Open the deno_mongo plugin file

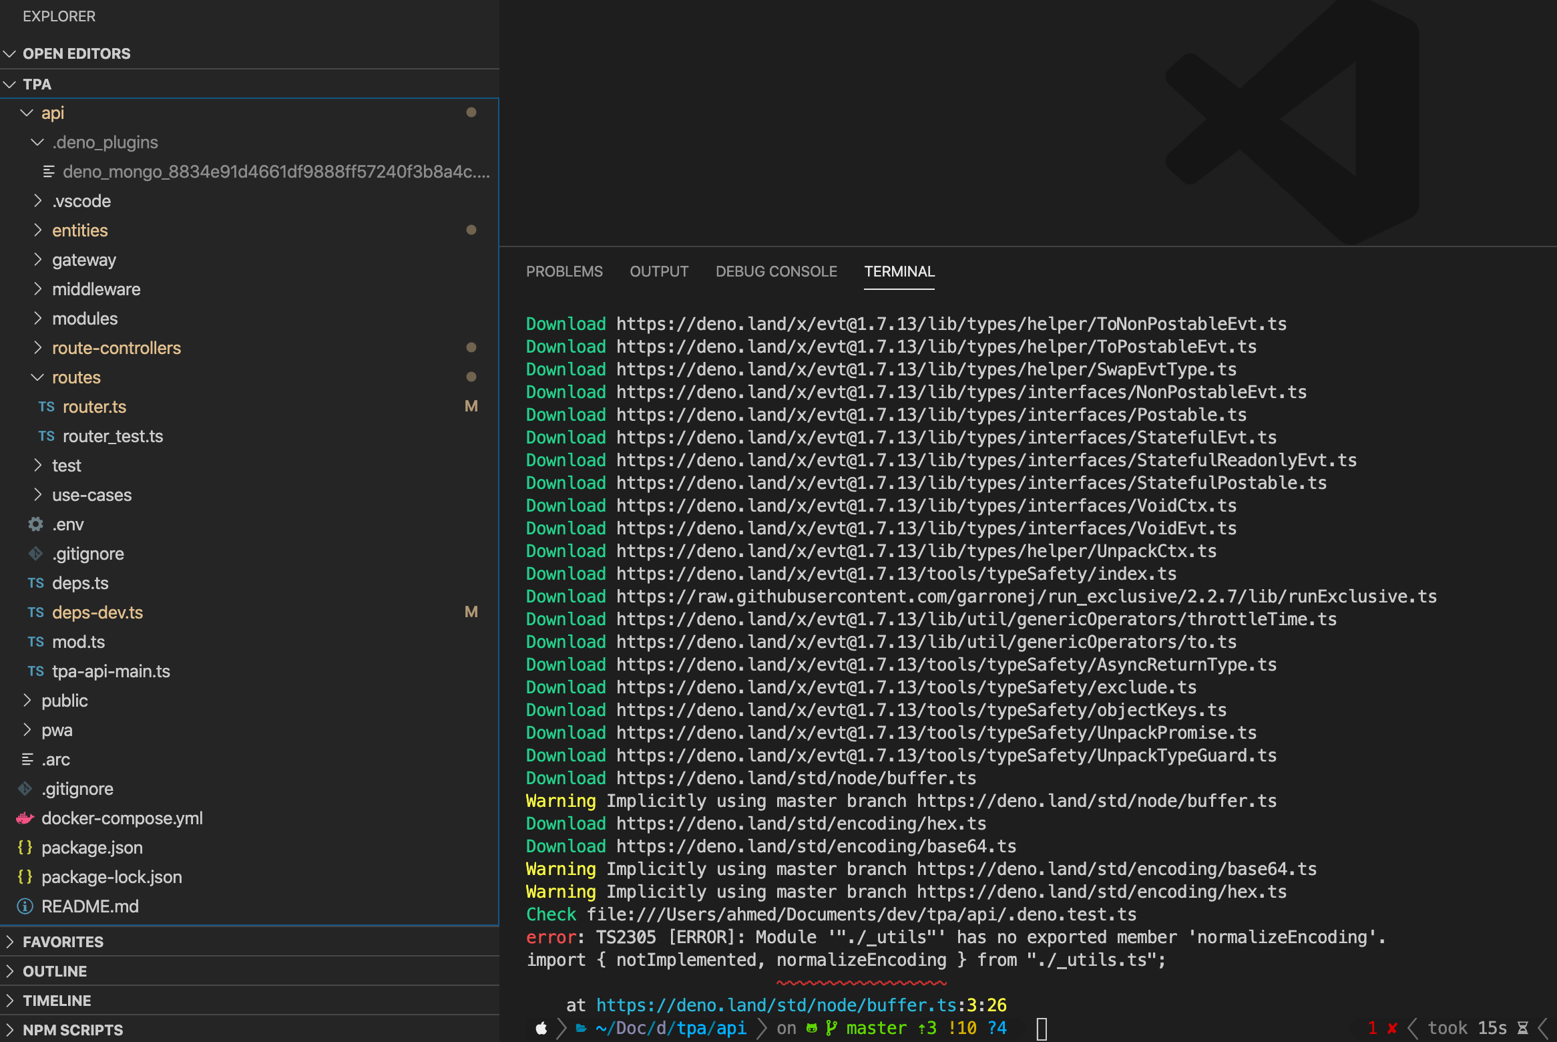[x=276, y=172]
